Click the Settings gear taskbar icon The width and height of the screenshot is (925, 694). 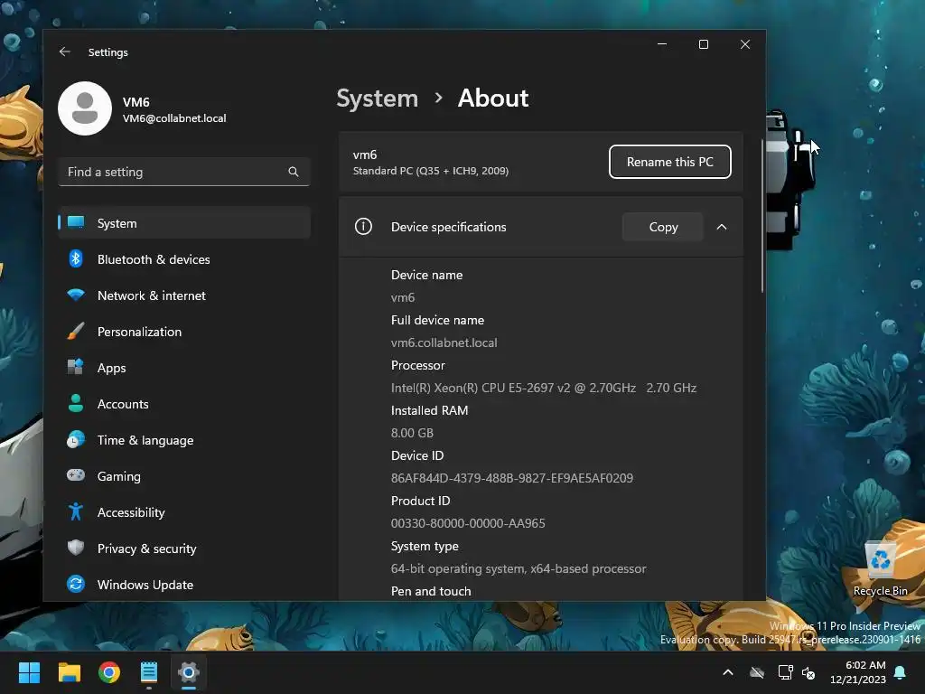[189, 672]
